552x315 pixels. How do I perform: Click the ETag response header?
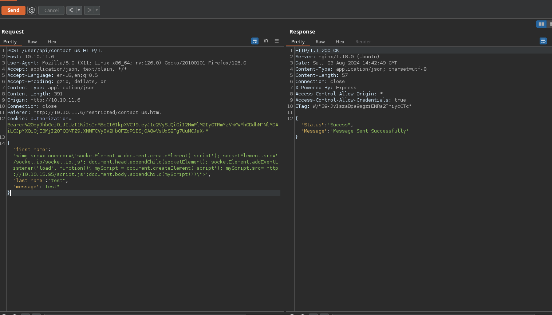(353, 106)
